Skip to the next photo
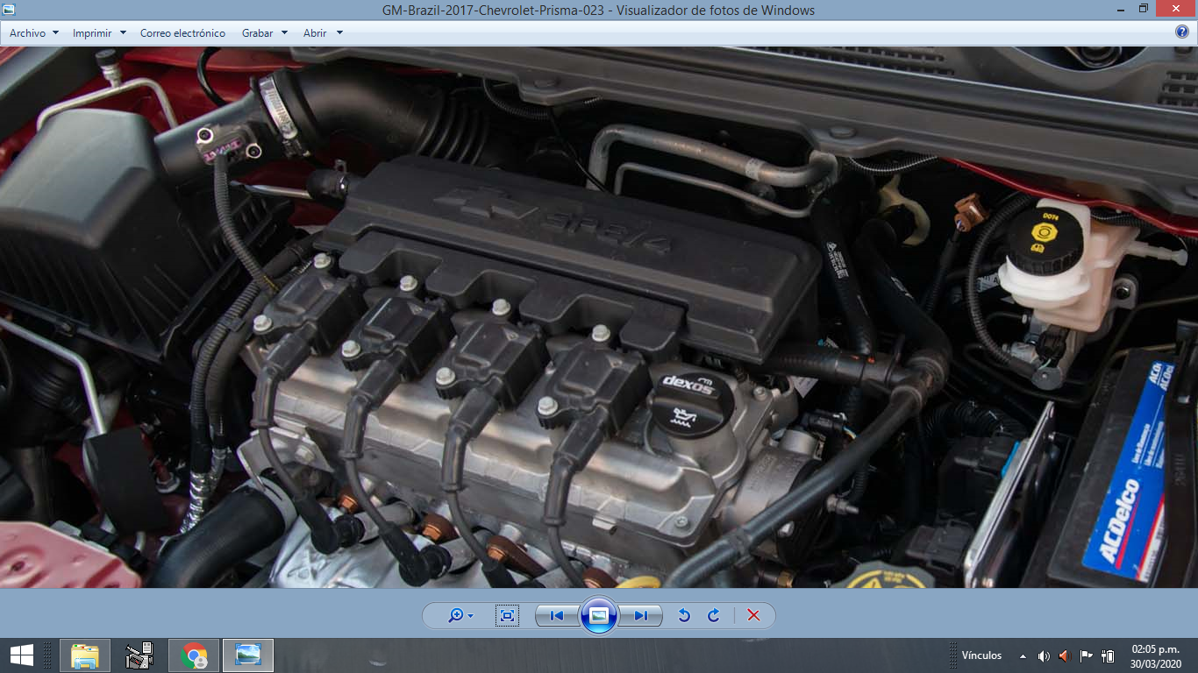The width and height of the screenshot is (1198, 673). pyautogui.click(x=641, y=616)
